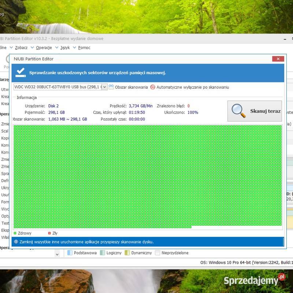Expand the sidebar chevron beside the partition legend

[x=57, y=254]
